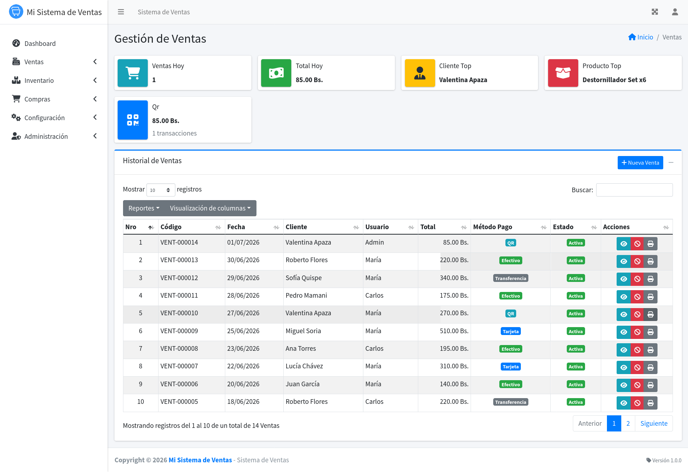Open Dashboard from the sidebar
Screen dimensions: 688x472
(54, 43)
